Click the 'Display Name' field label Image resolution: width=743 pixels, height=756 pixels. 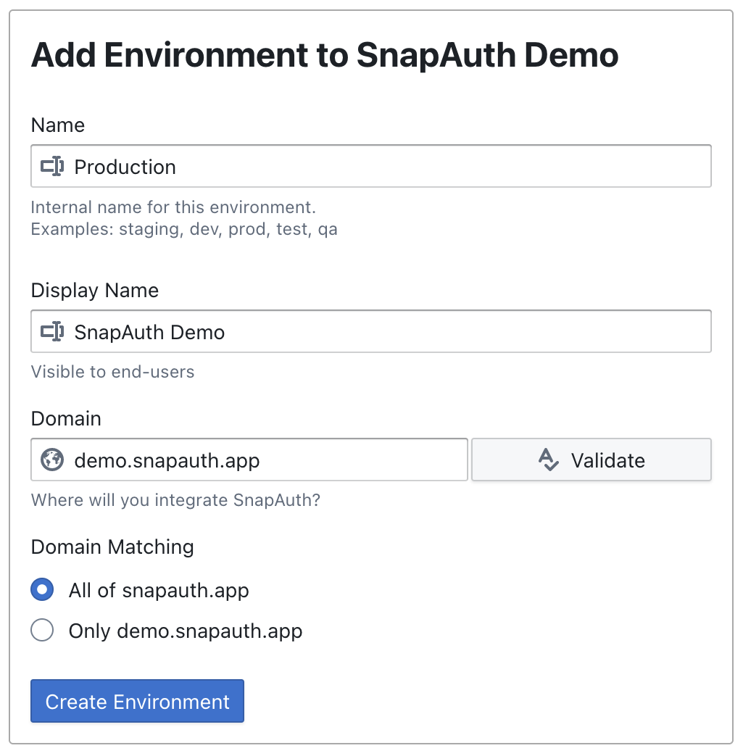pyautogui.click(x=95, y=291)
